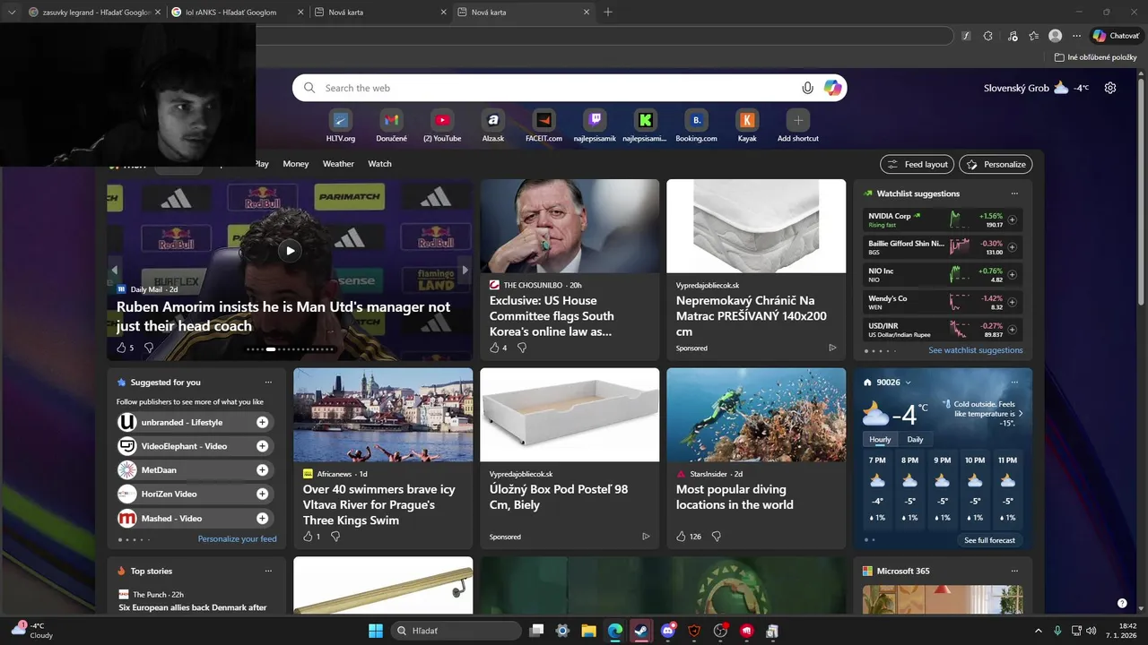Switch to the 'zasuvky legrand' browser tab
1148x645 pixels.
point(94,12)
